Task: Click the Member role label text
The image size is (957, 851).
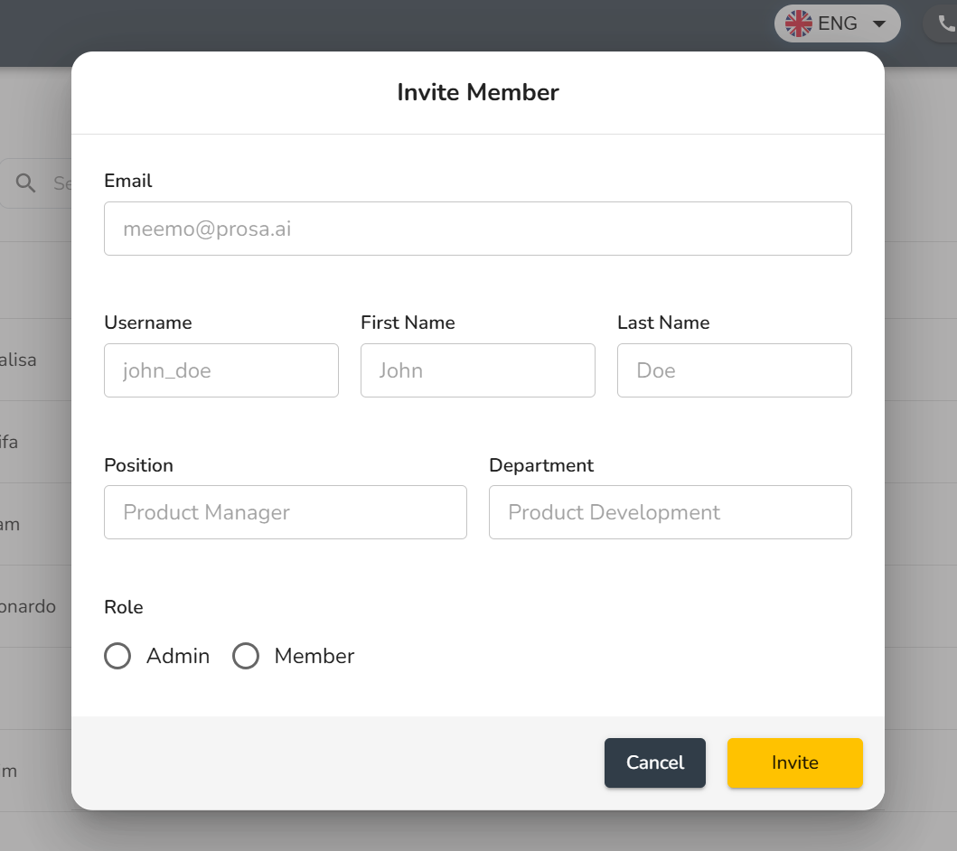Action: (314, 656)
